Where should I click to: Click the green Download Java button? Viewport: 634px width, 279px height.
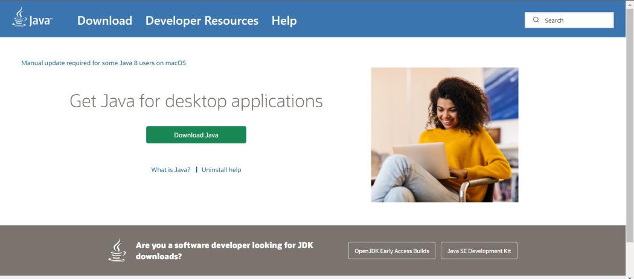point(196,135)
